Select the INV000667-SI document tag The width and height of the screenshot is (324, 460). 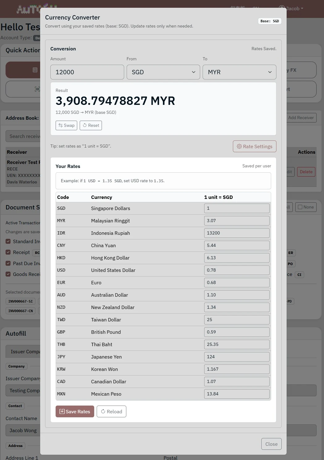pyautogui.click(x=20, y=301)
